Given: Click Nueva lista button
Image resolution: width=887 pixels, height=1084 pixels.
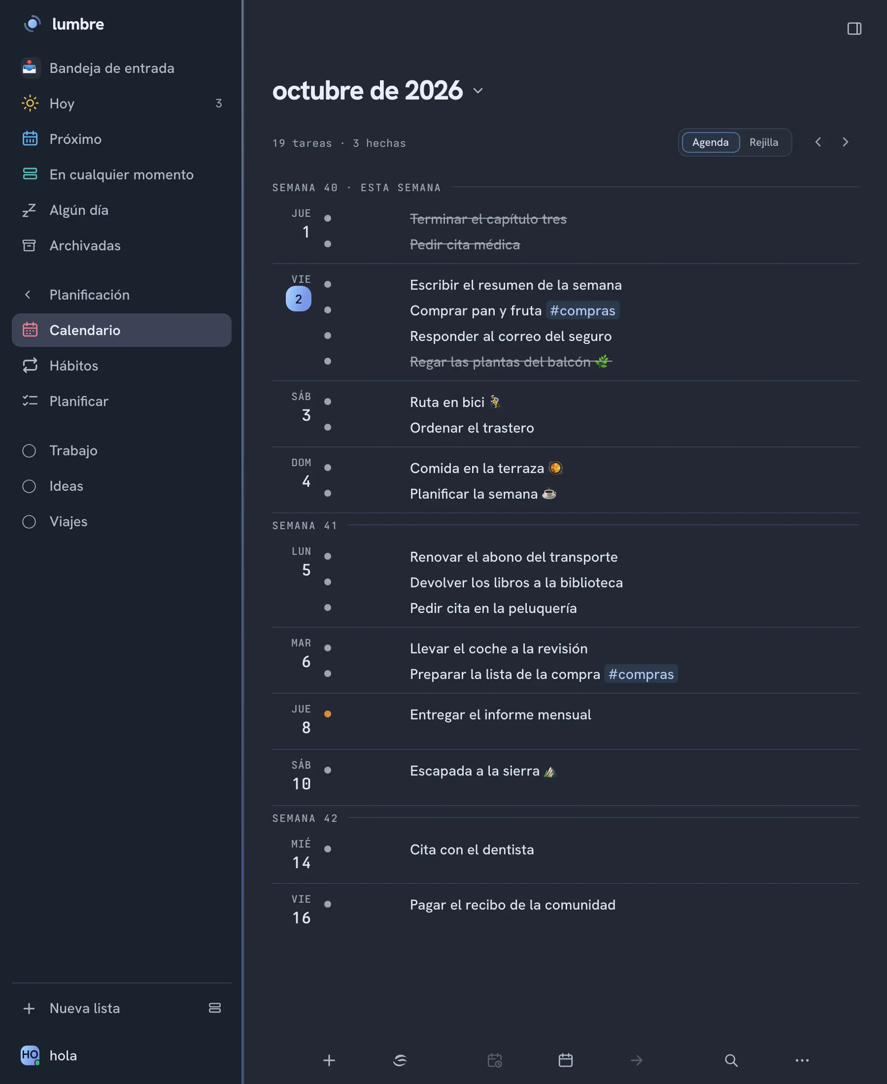Looking at the screenshot, I should (84, 1008).
